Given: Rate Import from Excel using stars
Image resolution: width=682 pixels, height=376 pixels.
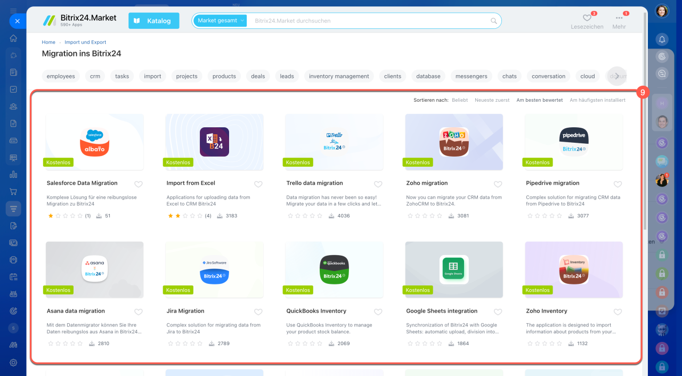Looking at the screenshot, I should (x=185, y=216).
